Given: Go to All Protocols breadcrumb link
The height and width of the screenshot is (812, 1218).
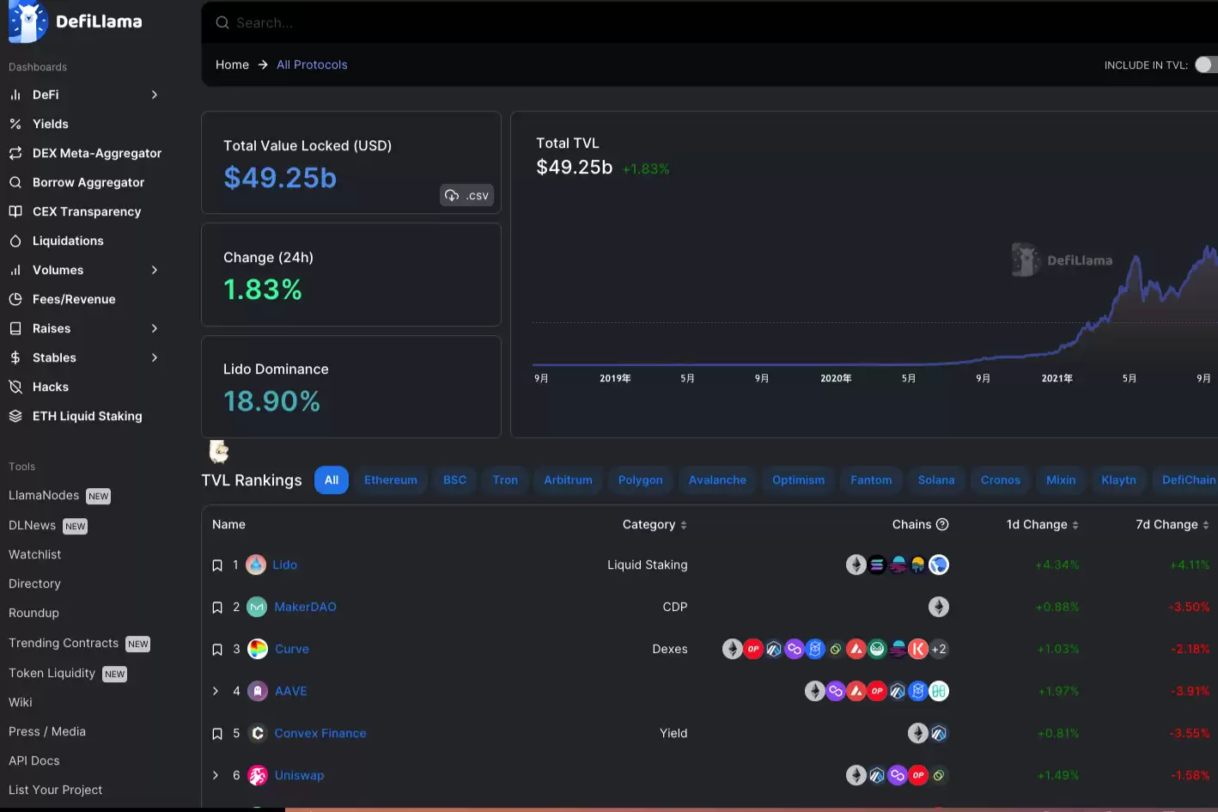Looking at the screenshot, I should tap(312, 65).
